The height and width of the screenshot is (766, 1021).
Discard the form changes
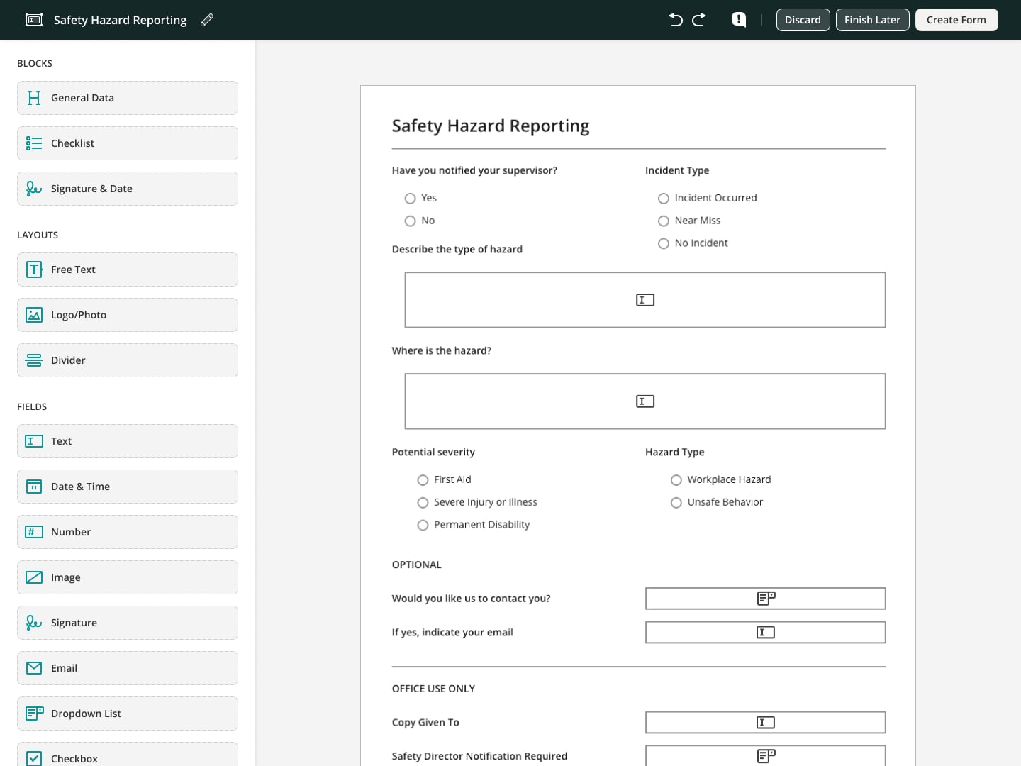(x=803, y=20)
